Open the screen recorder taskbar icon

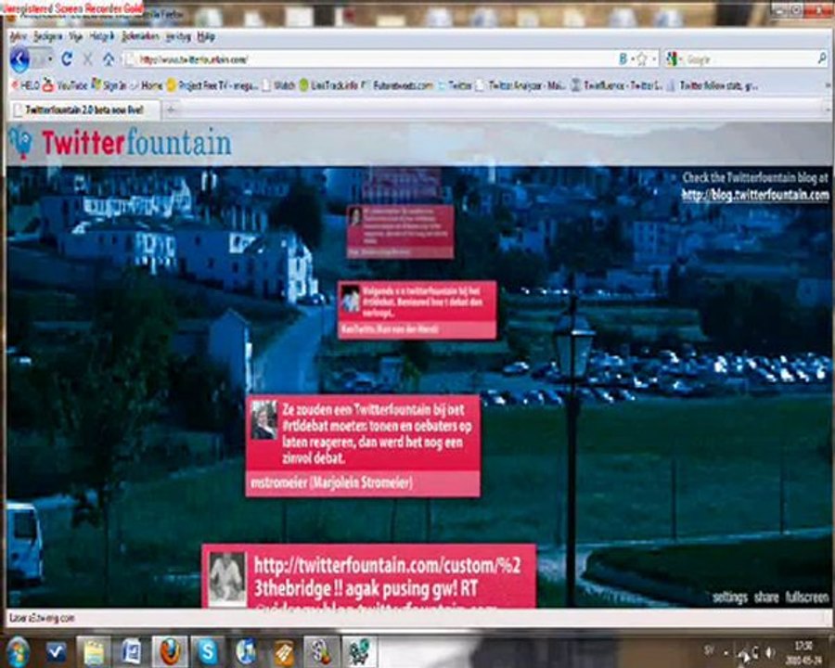pos(322,652)
